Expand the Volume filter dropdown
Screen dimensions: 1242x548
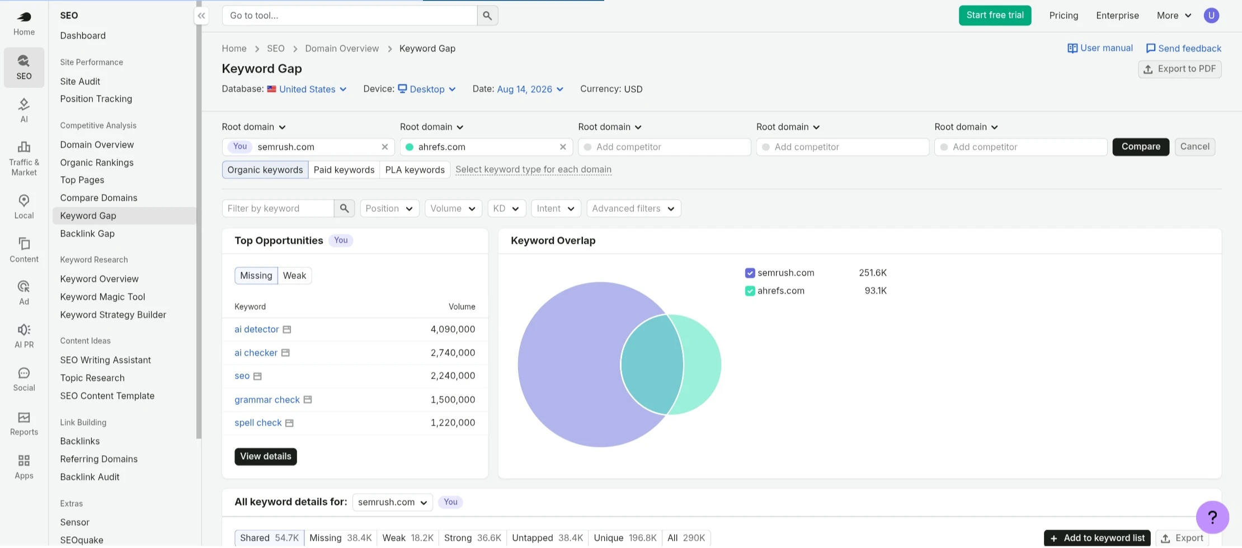(x=453, y=209)
